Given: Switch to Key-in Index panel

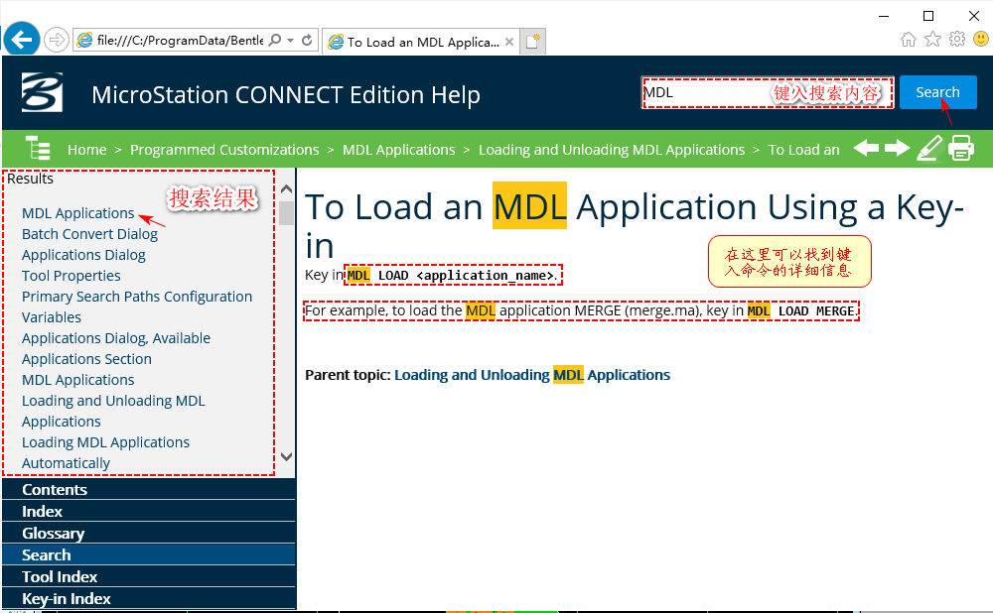Looking at the screenshot, I should [149, 598].
